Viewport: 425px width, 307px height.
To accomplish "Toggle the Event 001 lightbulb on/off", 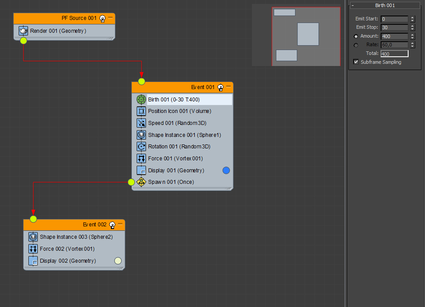I will click(220, 87).
